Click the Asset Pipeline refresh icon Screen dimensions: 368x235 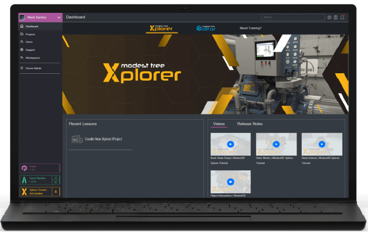[56, 178]
